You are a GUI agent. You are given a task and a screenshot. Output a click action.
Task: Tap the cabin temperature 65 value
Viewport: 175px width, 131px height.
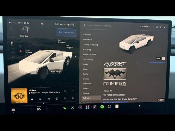[39, 109]
